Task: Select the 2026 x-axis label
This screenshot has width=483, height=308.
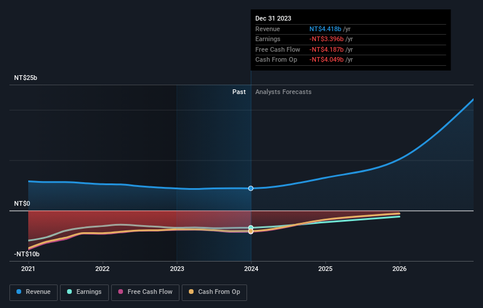Action: [x=399, y=269]
